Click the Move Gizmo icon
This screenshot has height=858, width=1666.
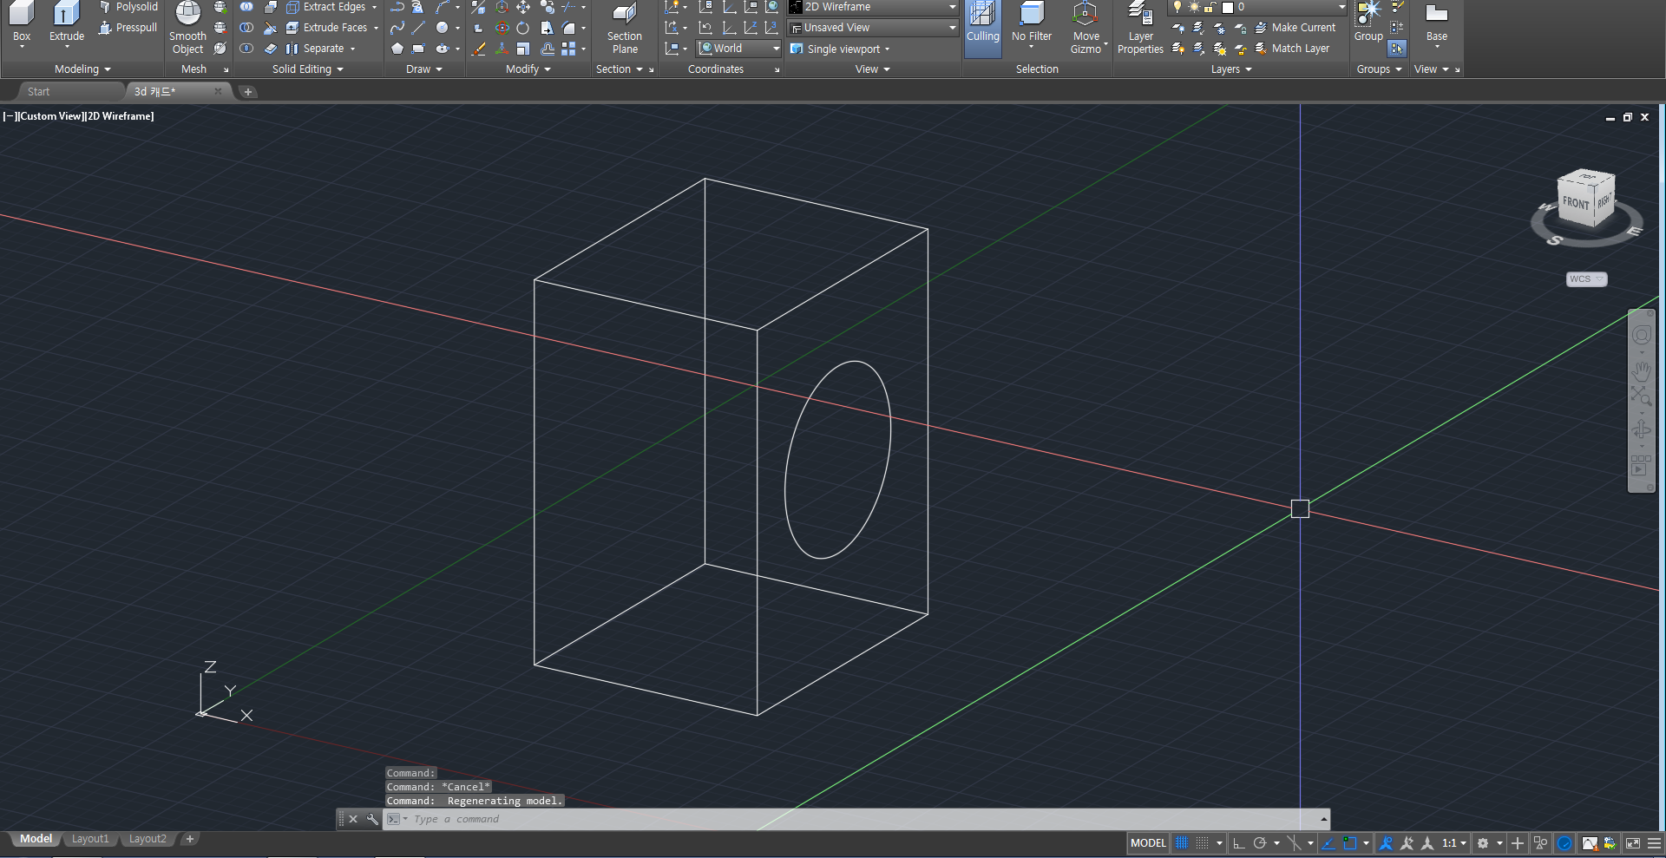tap(1086, 28)
